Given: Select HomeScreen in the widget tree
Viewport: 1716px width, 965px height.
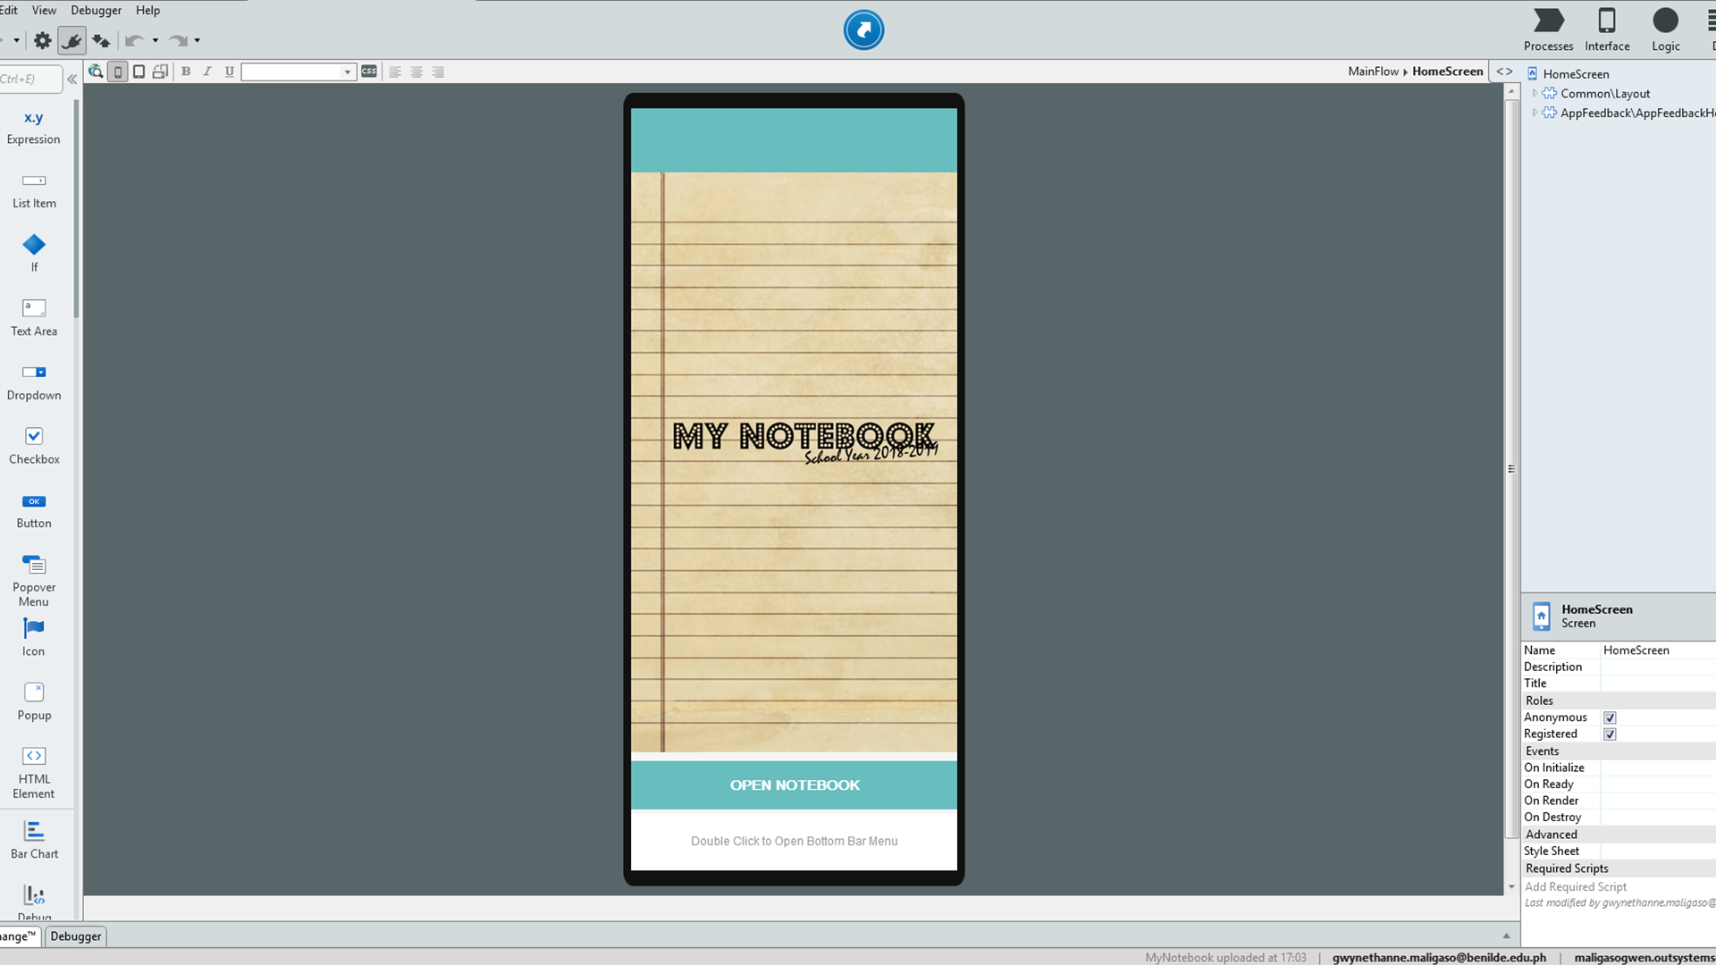Looking at the screenshot, I should pyautogui.click(x=1575, y=74).
